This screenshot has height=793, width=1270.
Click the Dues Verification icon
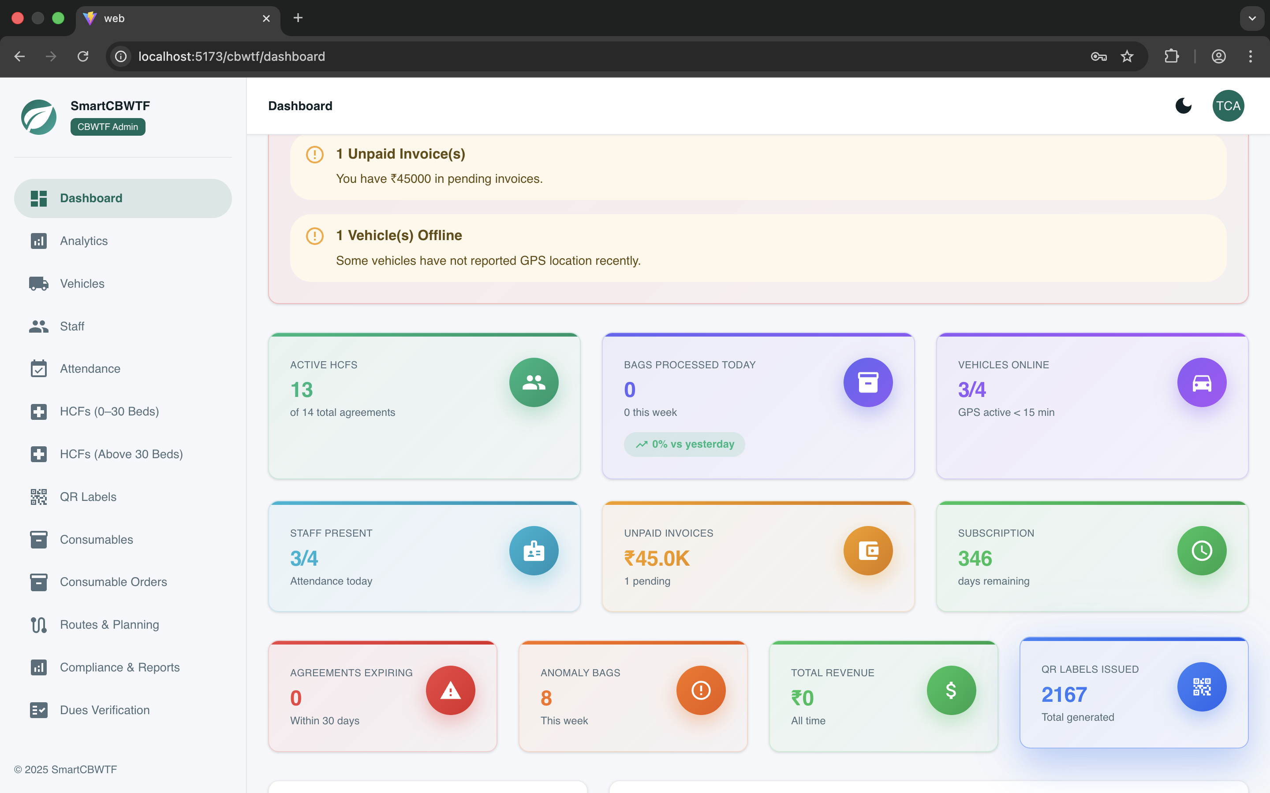[x=38, y=710]
